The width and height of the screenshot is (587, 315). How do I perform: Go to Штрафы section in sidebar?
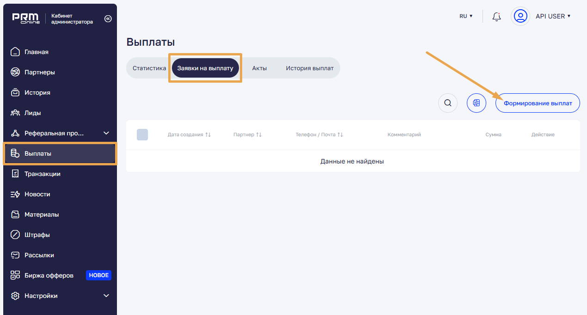coord(37,235)
